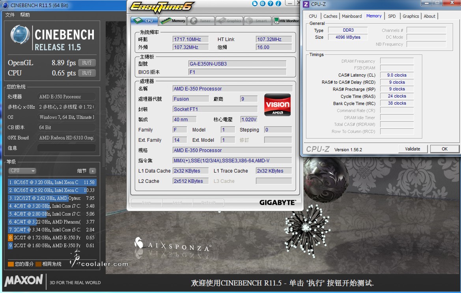Click the GA-E350N-USB3 model field
Image resolution: width=461 pixels, height=293 pixels.
point(237,64)
